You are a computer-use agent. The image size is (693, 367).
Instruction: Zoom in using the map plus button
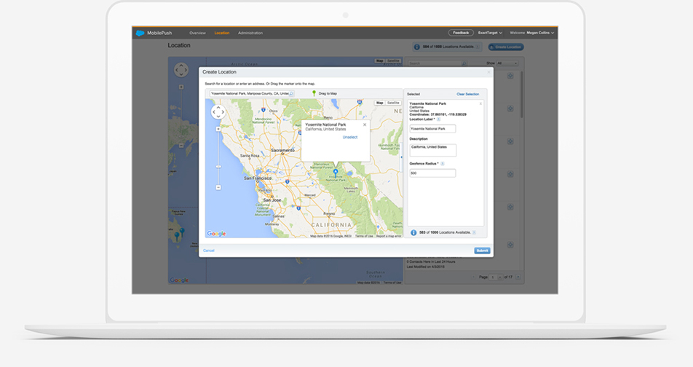click(x=218, y=129)
